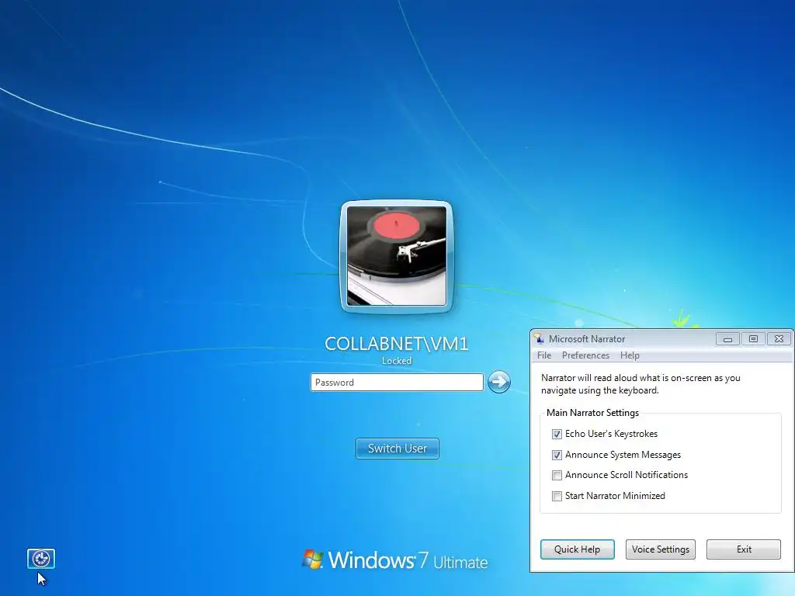
Task: Close the Microsoft Narrator window
Action: 779,339
